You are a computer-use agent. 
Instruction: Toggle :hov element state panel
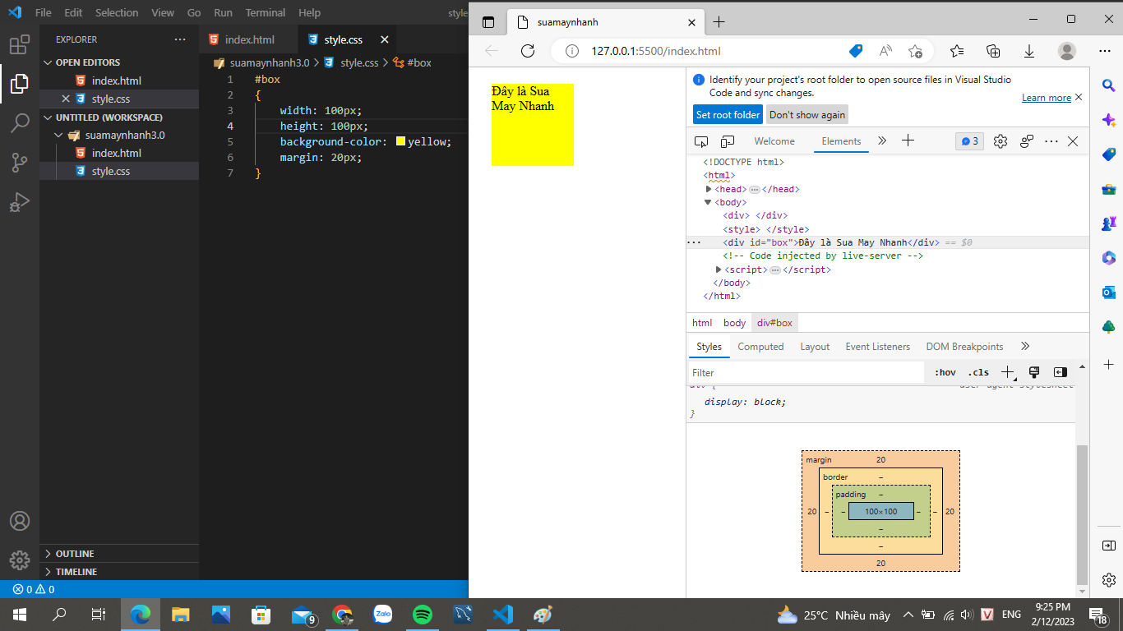click(x=945, y=372)
